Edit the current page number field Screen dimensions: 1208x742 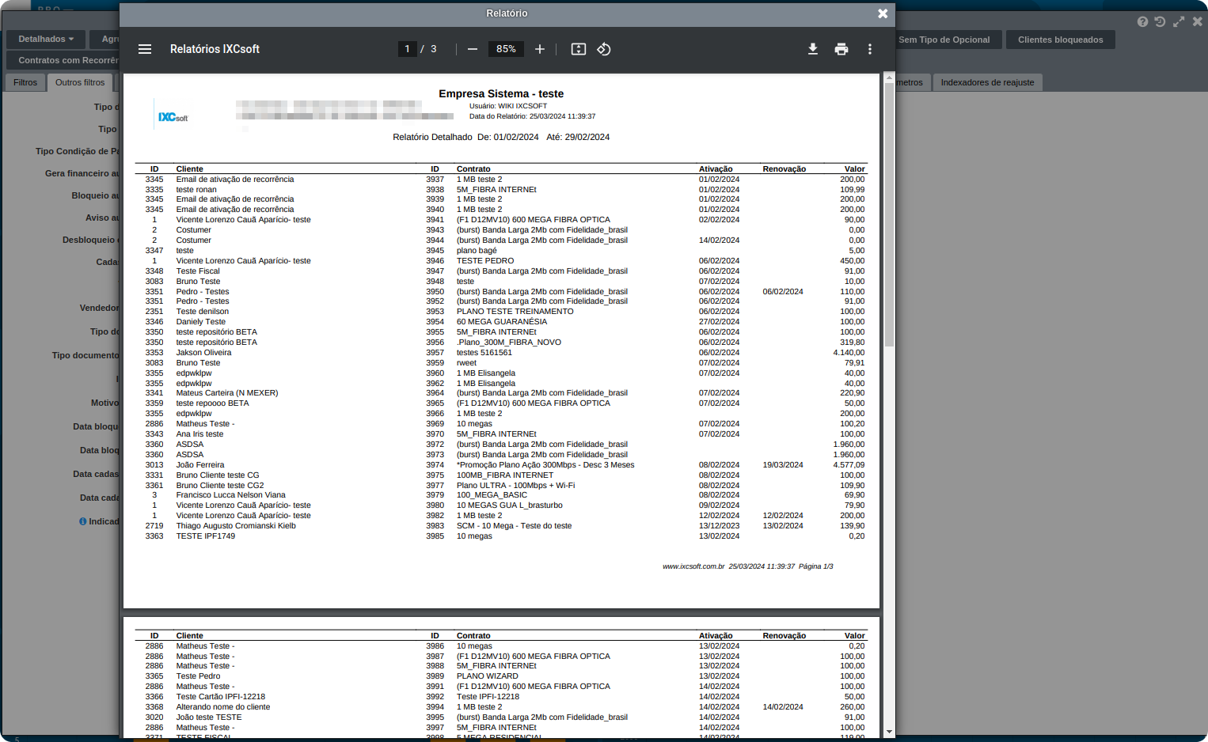407,49
